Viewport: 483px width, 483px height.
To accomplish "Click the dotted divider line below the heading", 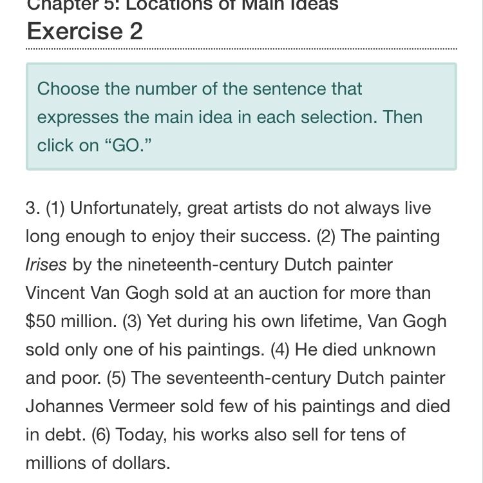I will tap(241, 49).
